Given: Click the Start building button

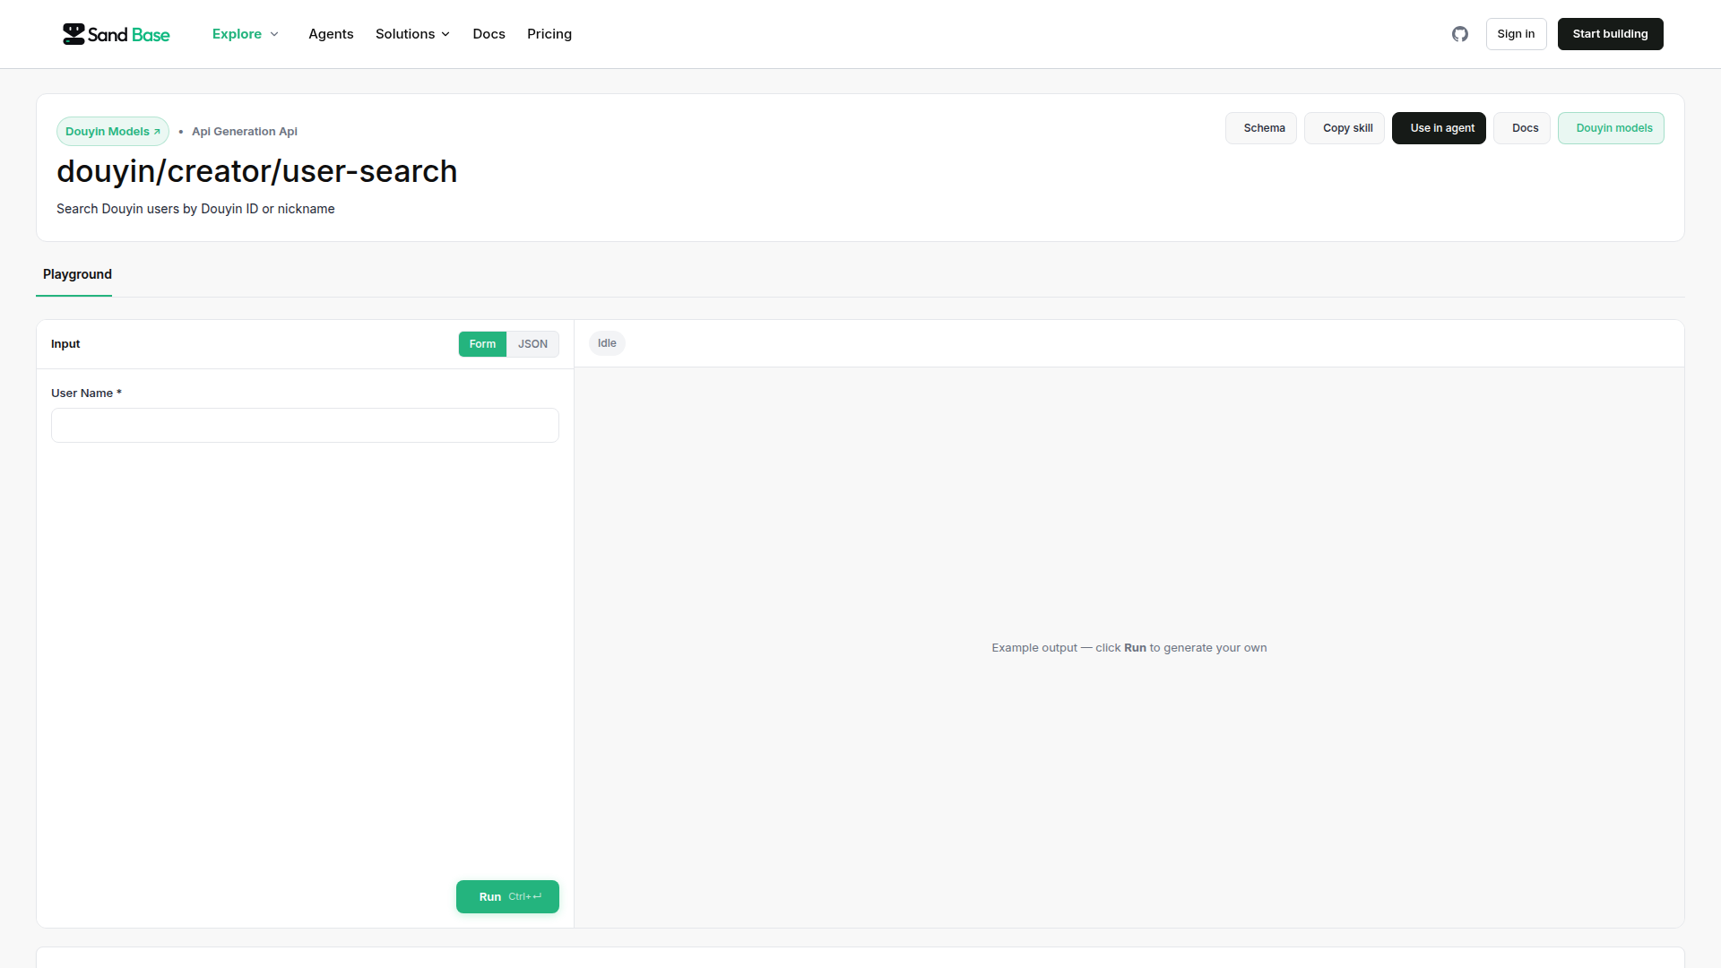Looking at the screenshot, I should tap(1610, 34).
